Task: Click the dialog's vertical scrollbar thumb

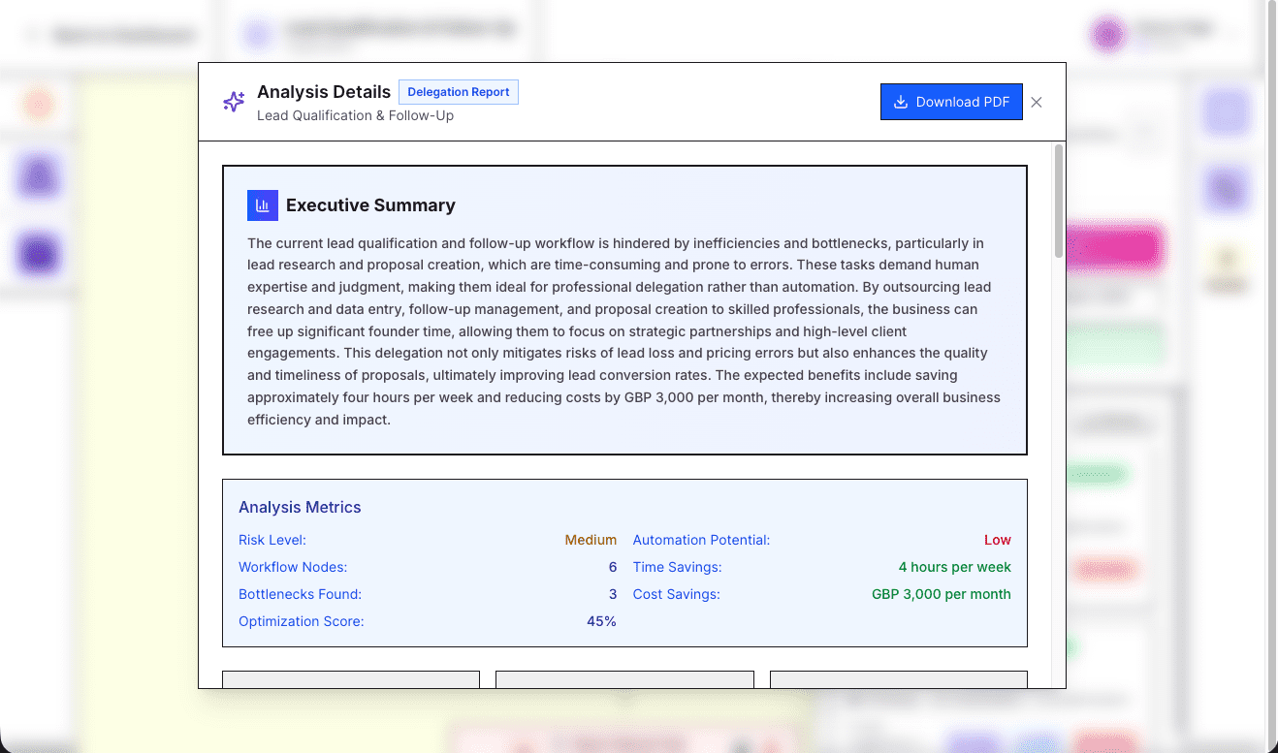Action: (x=1058, y=201)
